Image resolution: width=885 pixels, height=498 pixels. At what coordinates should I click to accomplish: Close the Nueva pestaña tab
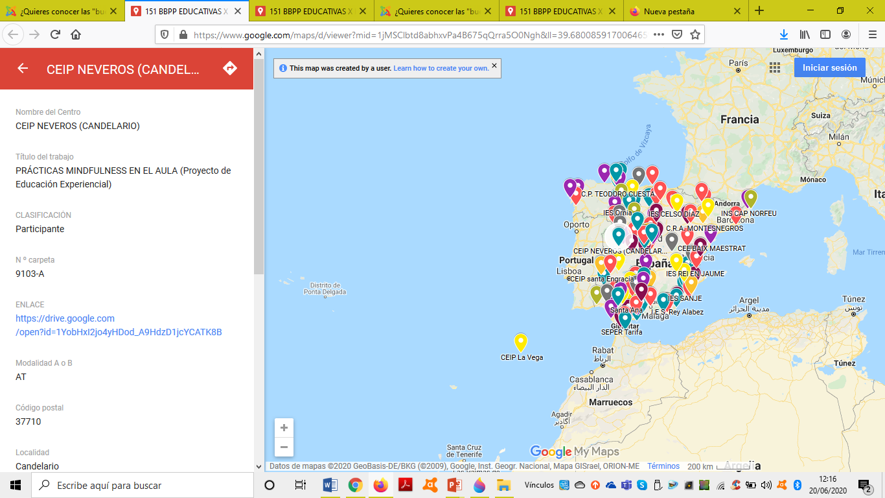(737, 11)
